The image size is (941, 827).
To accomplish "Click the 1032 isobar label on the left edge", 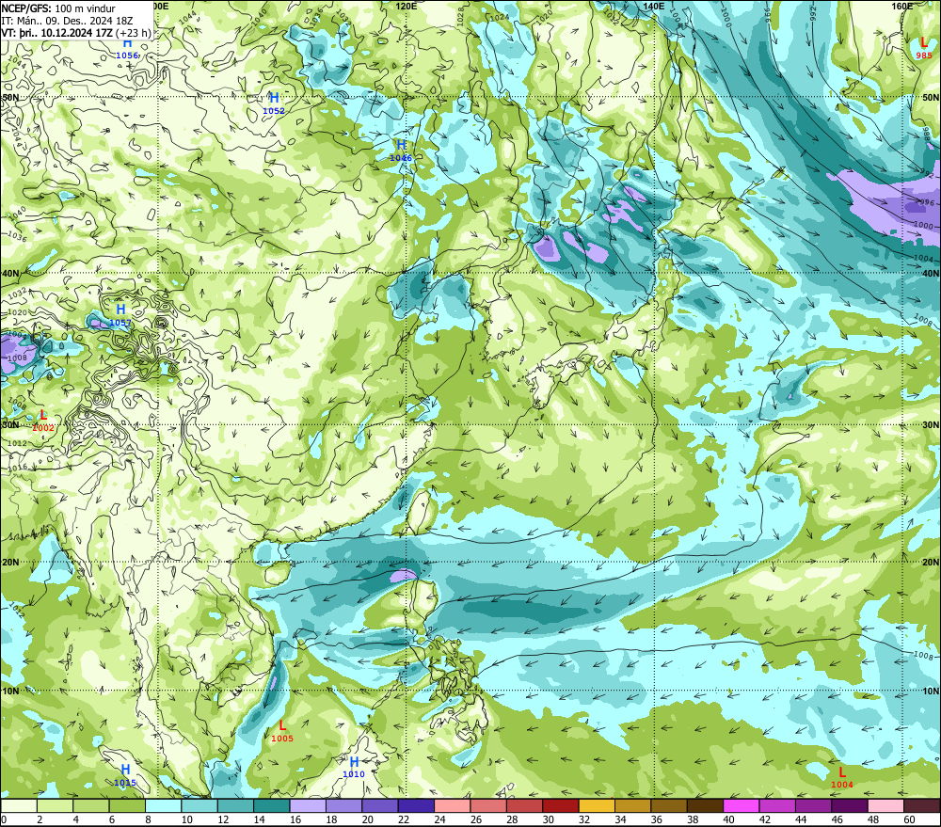I will click(17, 293).
